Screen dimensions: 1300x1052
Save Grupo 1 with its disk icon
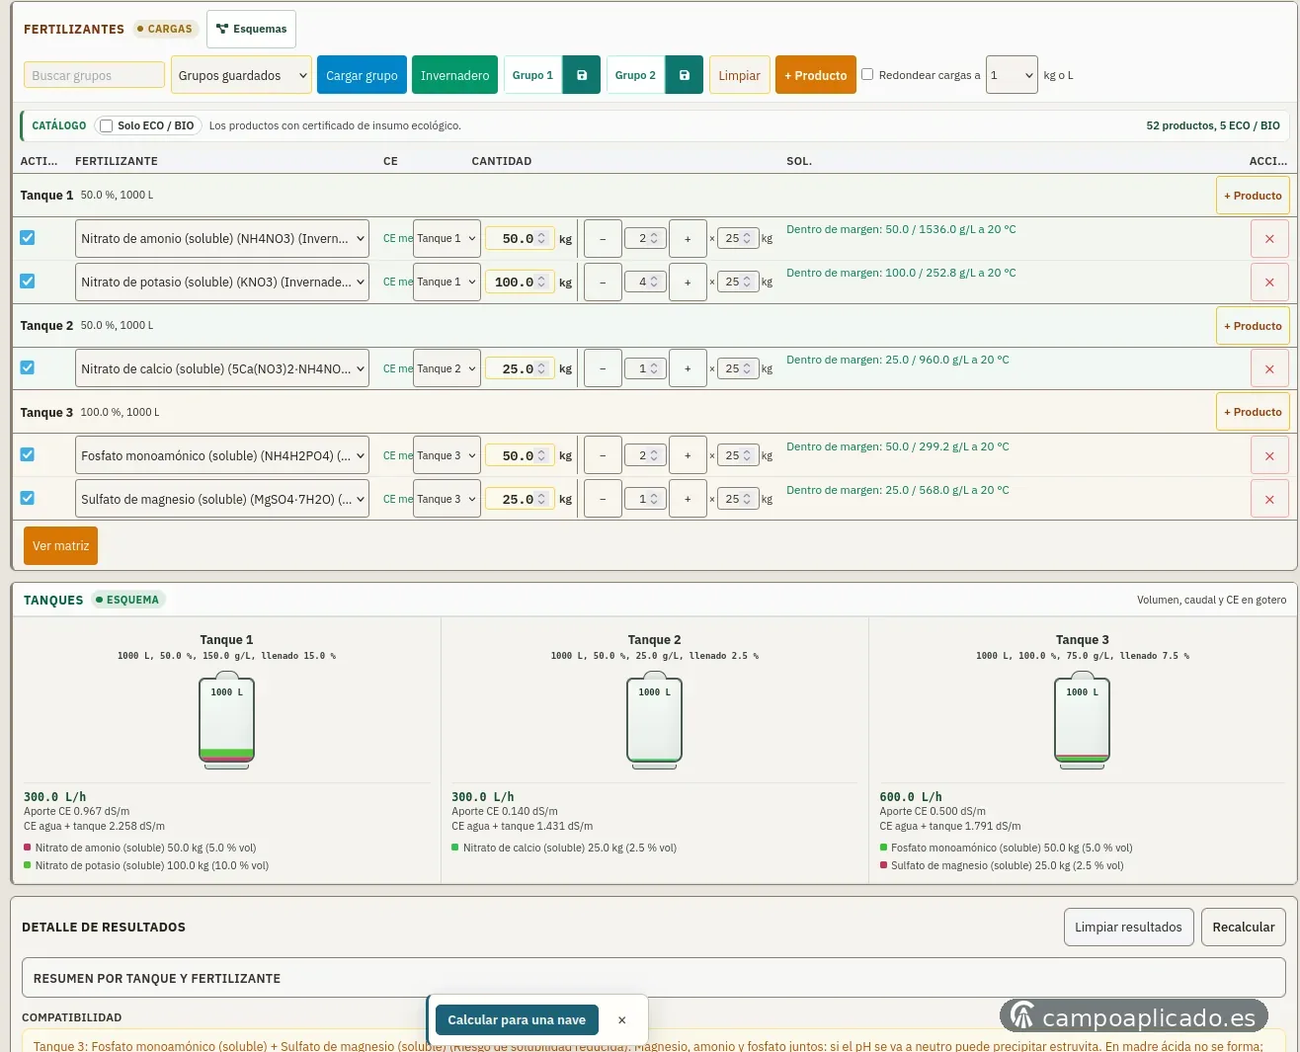582,75
